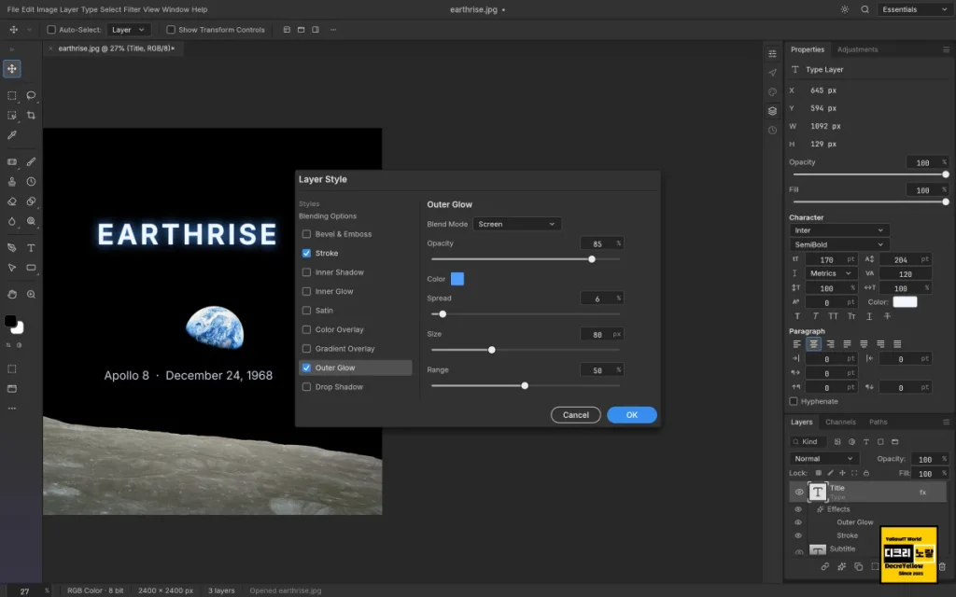The width and height of the screenshot is (956, 597).
Task: Open the Metrics kerning dropdown
Action: (830, 273)
